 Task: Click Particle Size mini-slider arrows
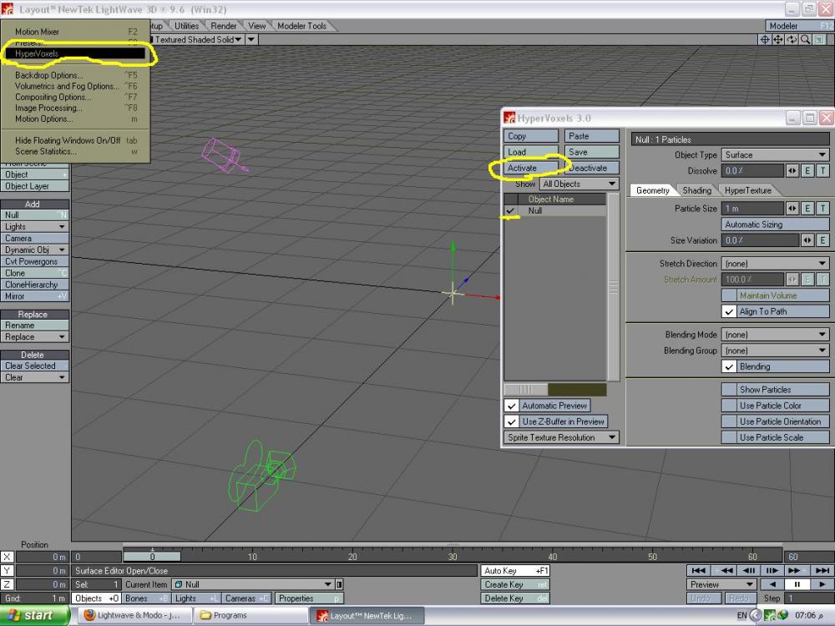pos(792,208)
